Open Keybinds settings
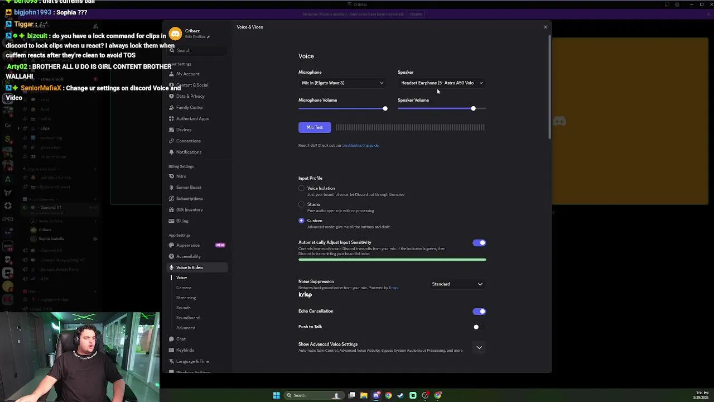Image resolution: width=714 pixels, height=402 pixels. 197,350
